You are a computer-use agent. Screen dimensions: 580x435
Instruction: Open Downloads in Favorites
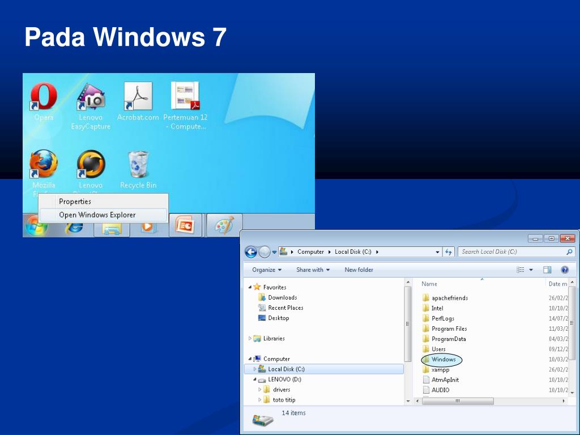click(x=282, y=297)
